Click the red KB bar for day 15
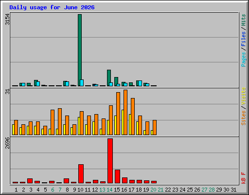 point(117,176)
